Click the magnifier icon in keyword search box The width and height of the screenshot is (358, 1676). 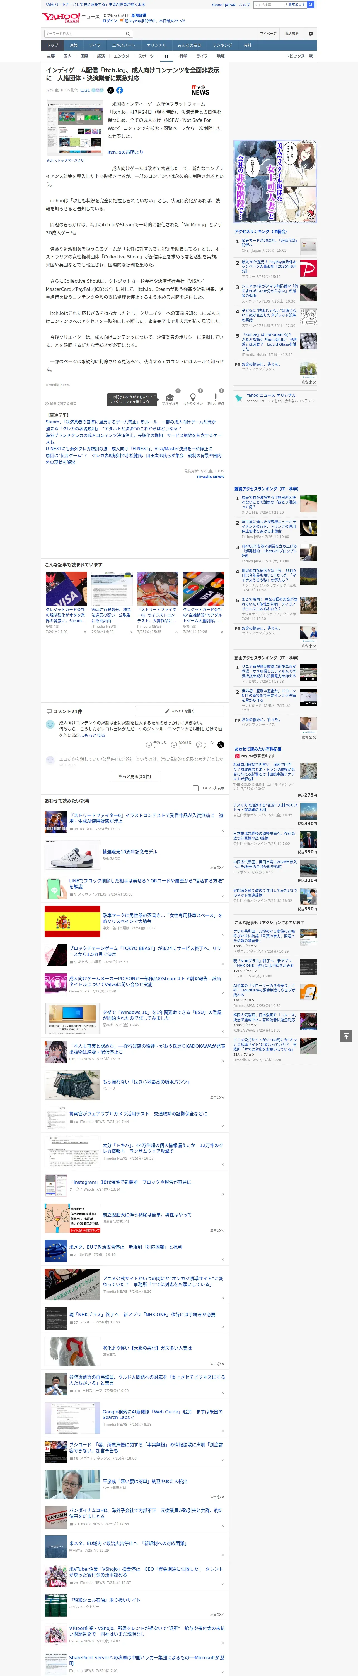tap(128, 34)
